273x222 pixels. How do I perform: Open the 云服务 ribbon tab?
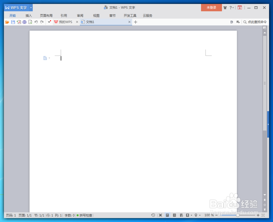click(148, 16)
